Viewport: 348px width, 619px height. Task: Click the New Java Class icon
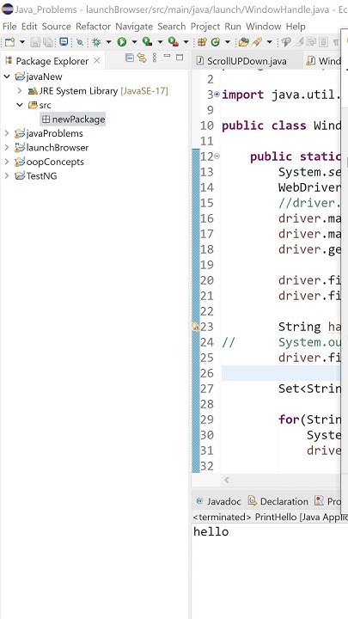(216, 41)
